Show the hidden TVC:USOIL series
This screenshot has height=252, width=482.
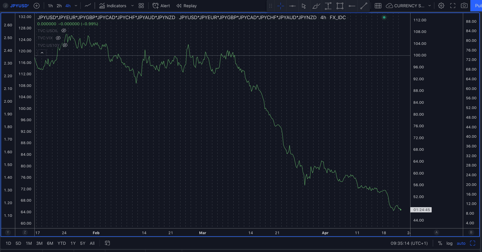pyautogui.click(x=64, y=31)
